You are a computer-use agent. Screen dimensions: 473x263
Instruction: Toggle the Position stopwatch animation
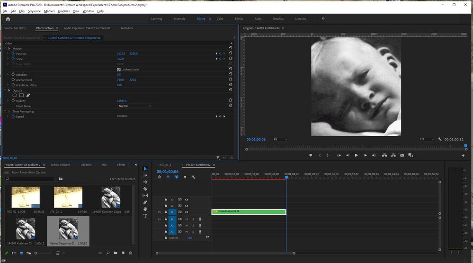pyautogui.click(x=13, y=53)
